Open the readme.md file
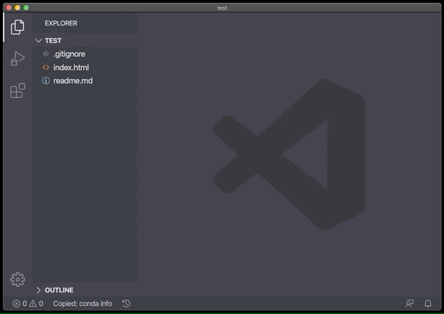444x314 pixels. pyautogui.click(x=85, y=80)
